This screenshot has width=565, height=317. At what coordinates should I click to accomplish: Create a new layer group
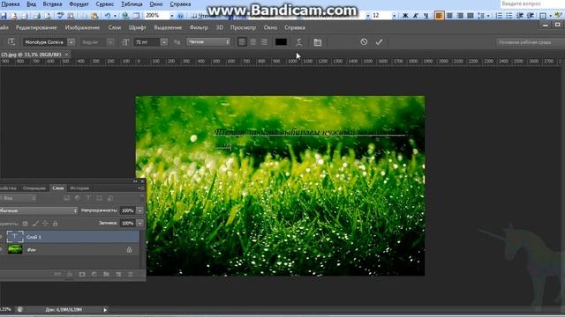pos(106,274)
